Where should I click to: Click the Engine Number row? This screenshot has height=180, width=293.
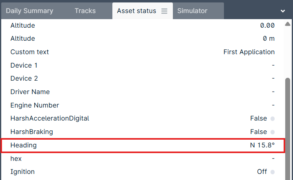(142, 105)
